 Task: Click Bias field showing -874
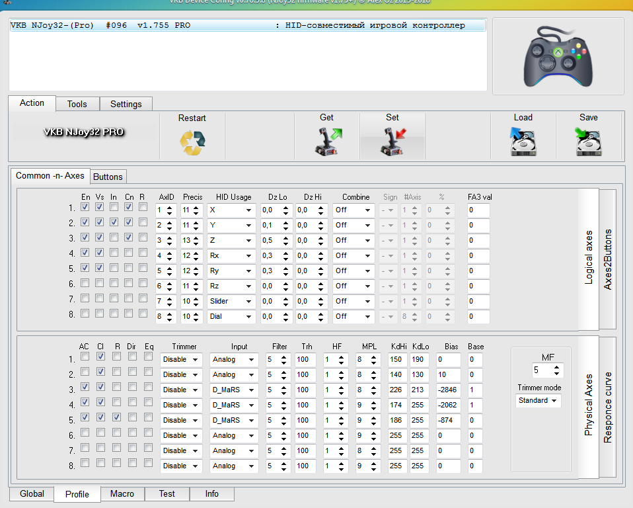point(448,420)
